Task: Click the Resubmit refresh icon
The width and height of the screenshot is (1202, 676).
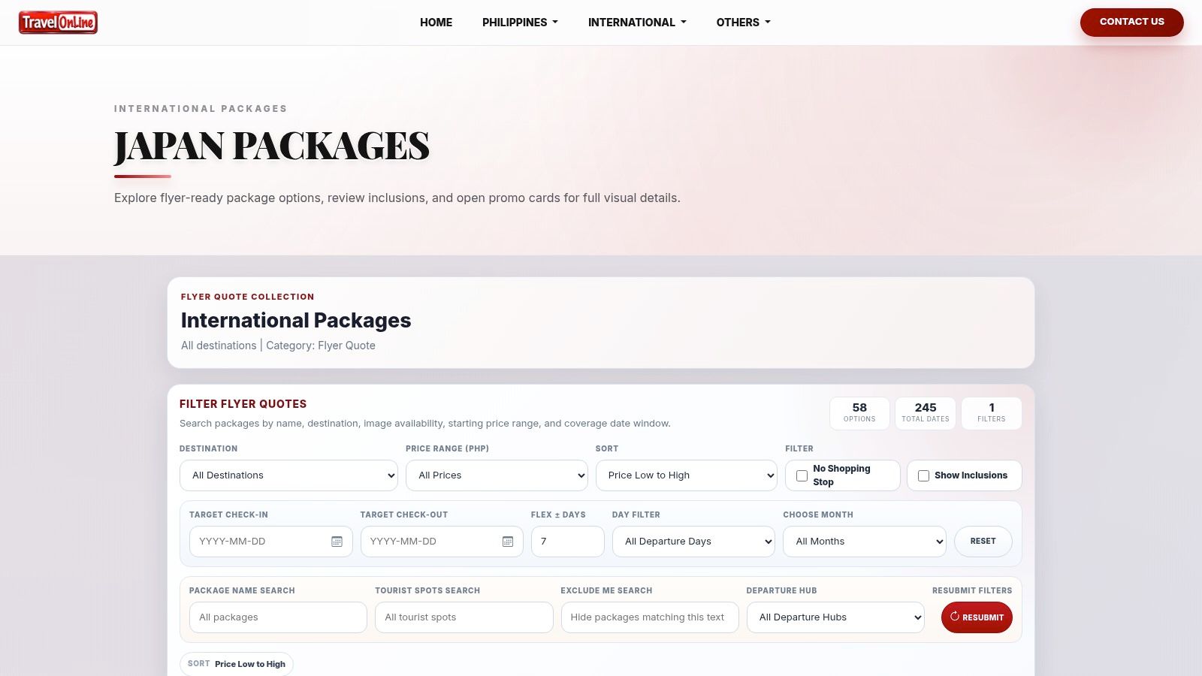Action: (x=955, y=617)
